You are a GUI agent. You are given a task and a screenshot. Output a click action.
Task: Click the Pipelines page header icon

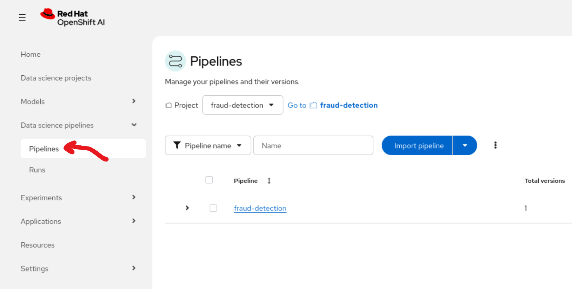point(175,61)
